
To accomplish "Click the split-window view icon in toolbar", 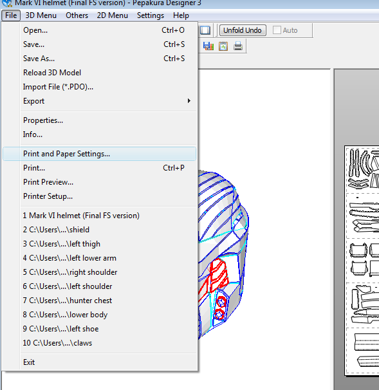I will [x=205, y=30].
